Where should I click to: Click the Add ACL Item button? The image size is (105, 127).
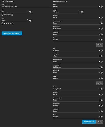pos(89,122)
